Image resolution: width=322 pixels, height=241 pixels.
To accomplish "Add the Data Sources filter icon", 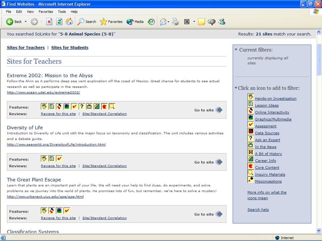I will coord(251,131).
